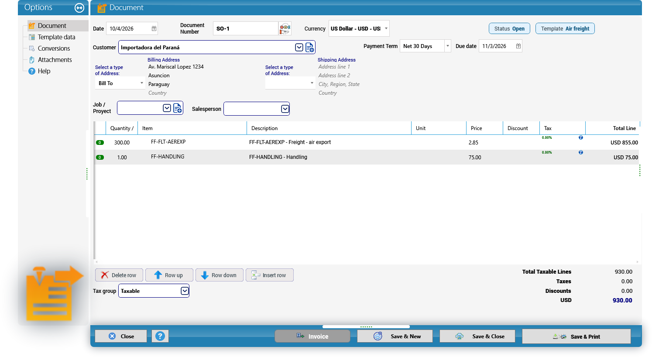The height and width of the screenshot is (357, 652).
Task: Toggle the green indicator on FF-FLT-AEREXP row
Action: click(100, 143)
